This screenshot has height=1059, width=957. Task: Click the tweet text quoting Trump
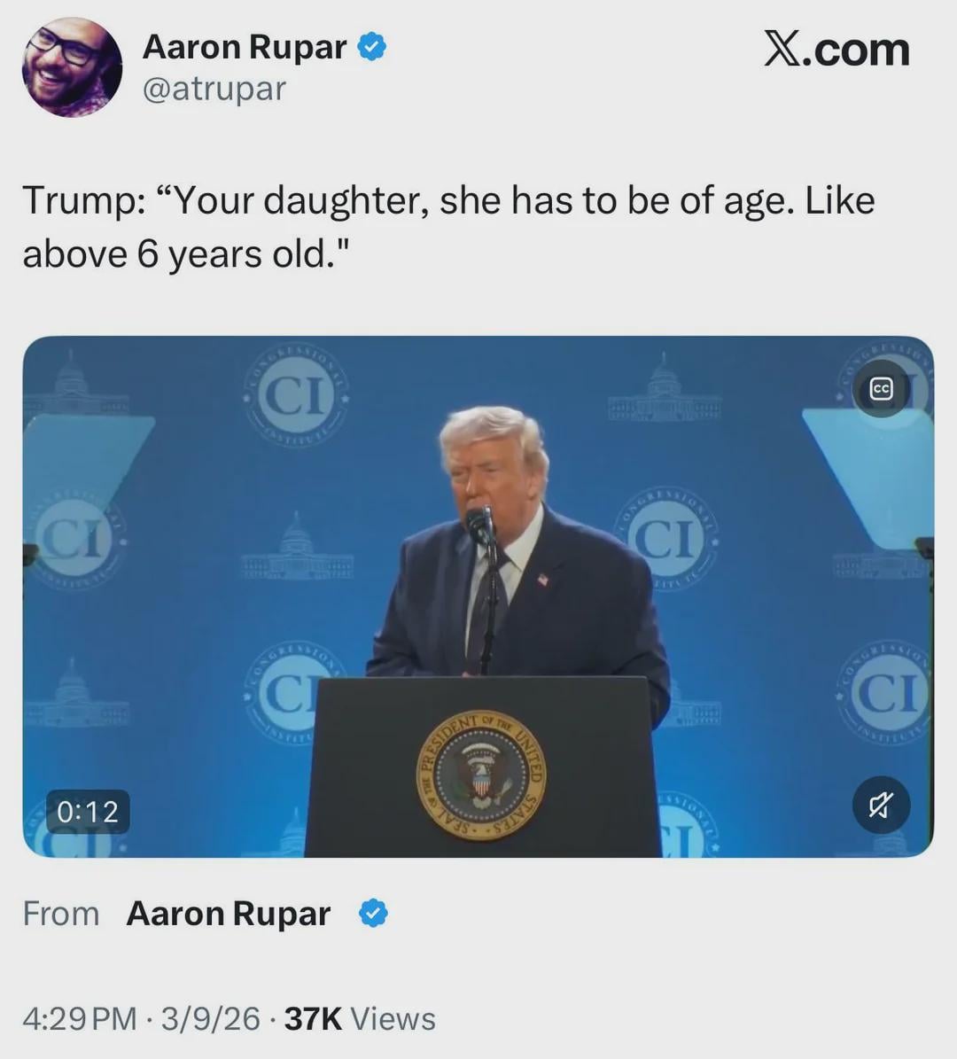click(447, 227)
